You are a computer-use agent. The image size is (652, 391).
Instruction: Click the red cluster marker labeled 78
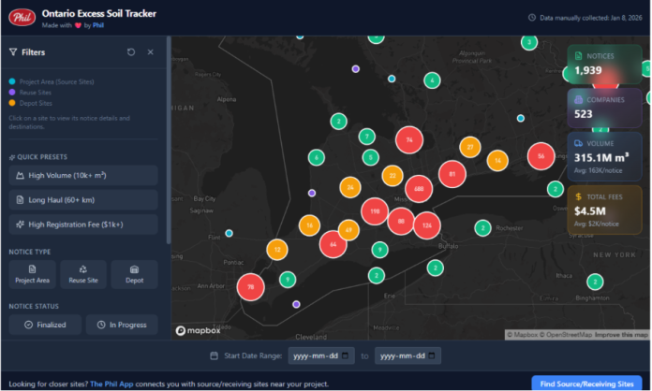pos(251,287)
